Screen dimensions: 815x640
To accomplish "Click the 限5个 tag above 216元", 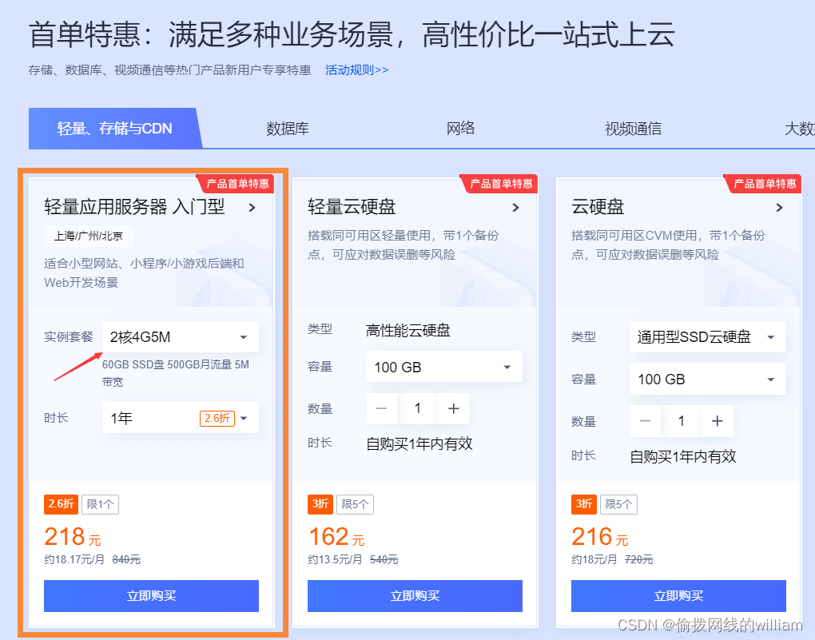I will (x=618, y=504).
